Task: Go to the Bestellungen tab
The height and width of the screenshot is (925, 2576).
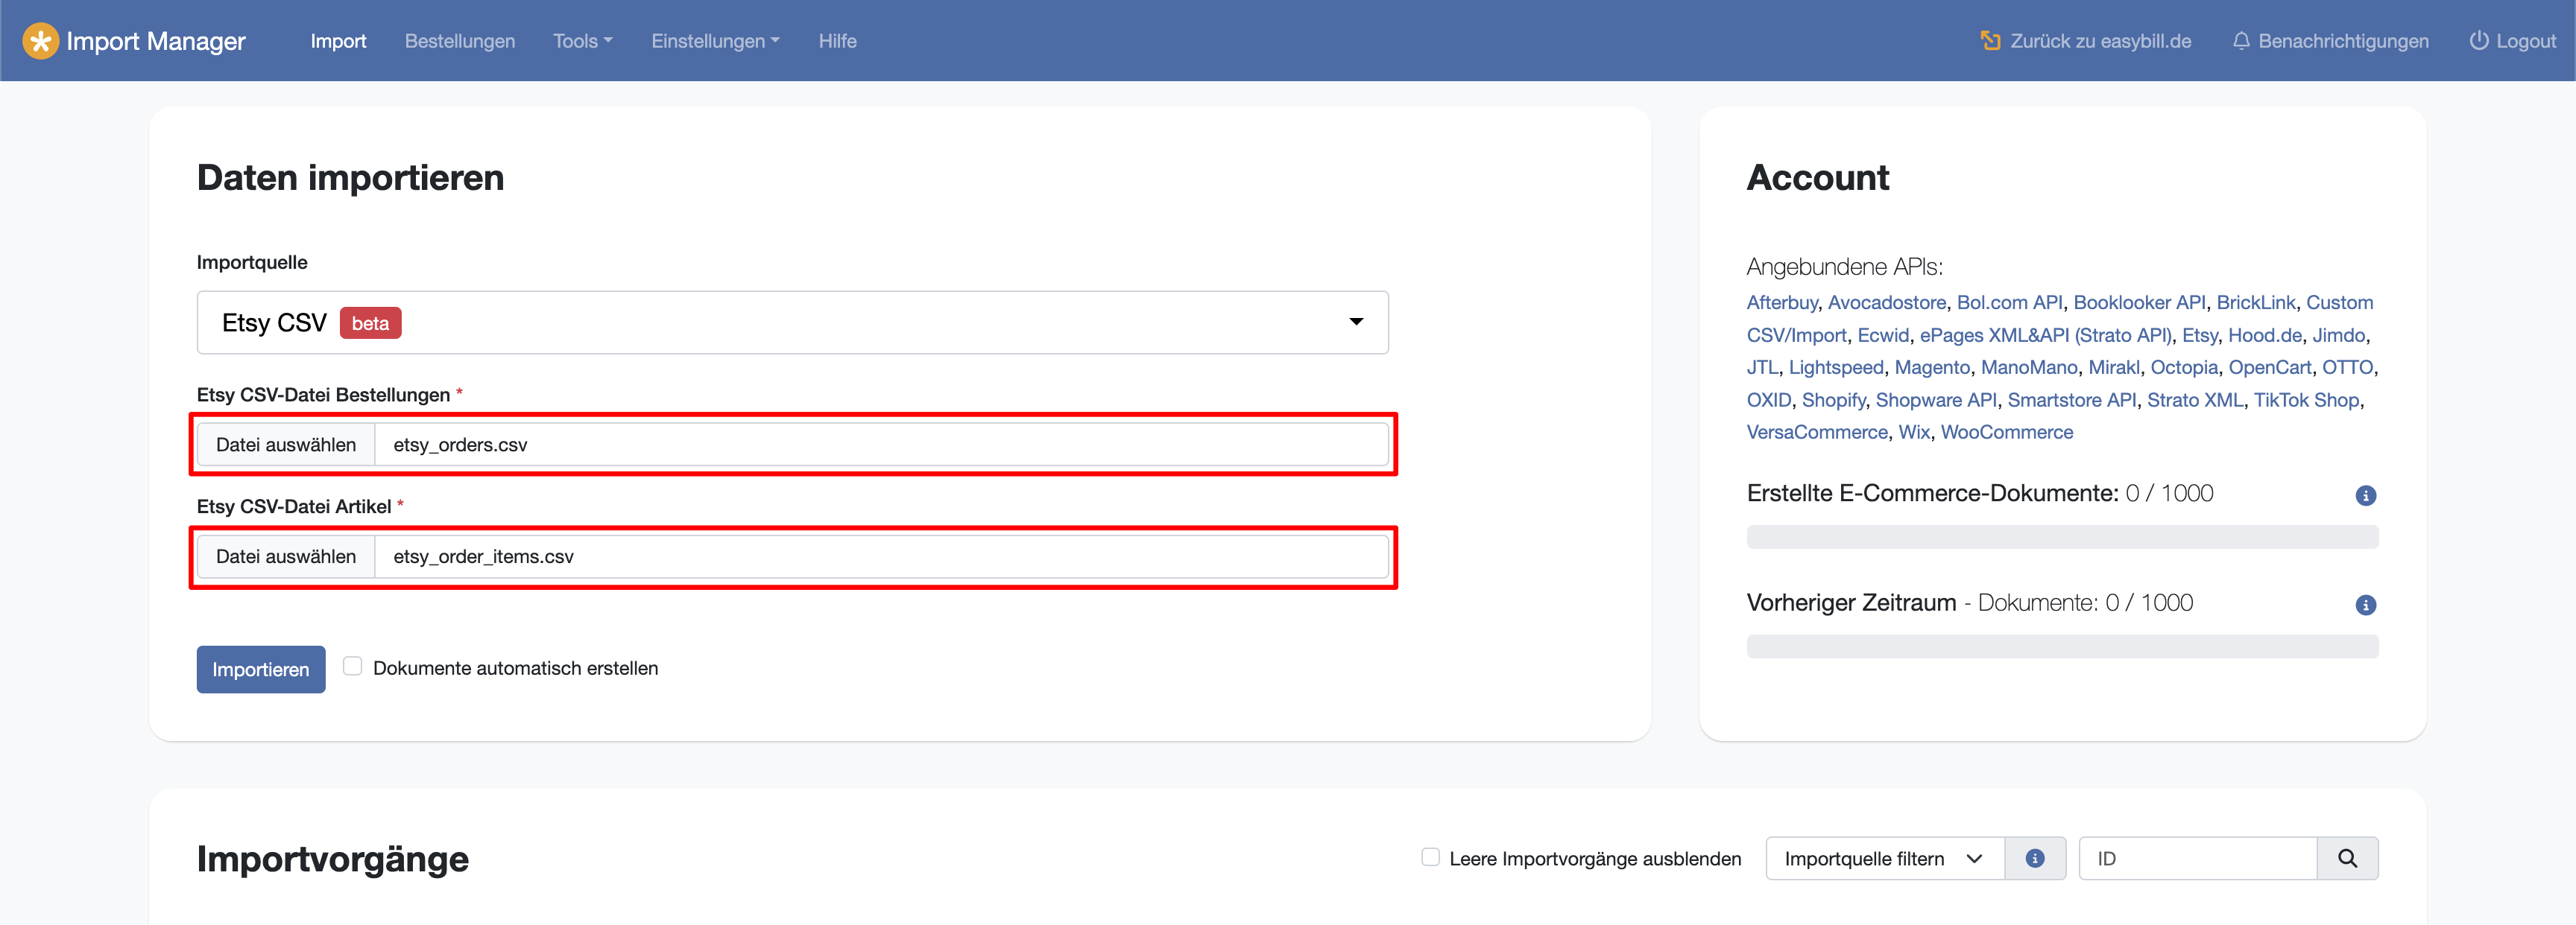Action: coord(459,41)
